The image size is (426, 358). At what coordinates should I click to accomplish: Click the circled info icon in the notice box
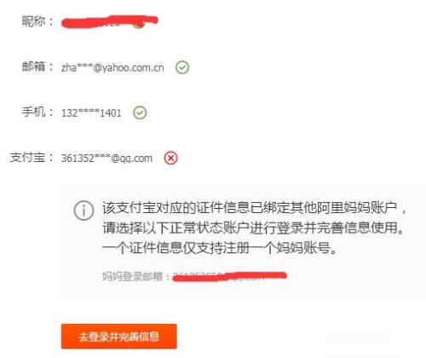[x=83, y=211]
